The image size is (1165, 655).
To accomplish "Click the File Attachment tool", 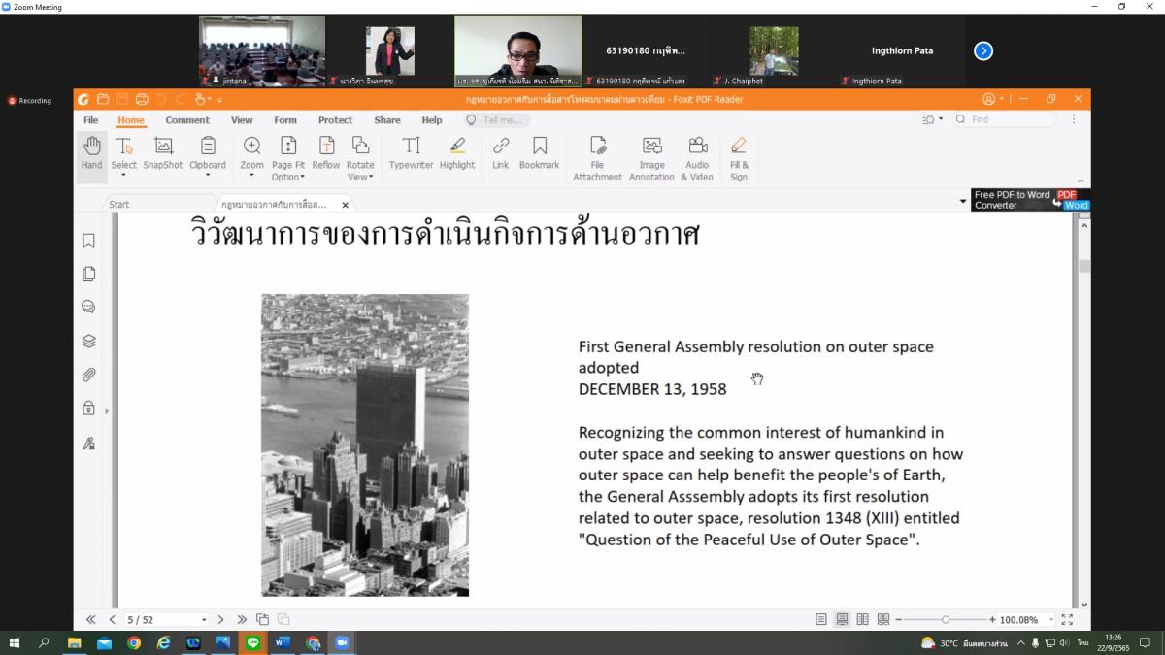I will 597,158.
